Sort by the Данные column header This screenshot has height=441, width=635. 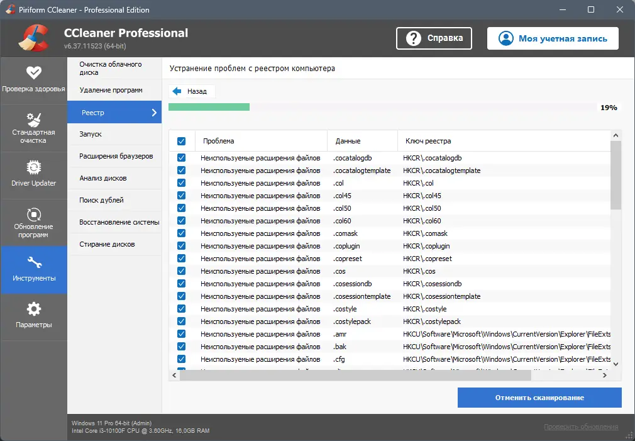point(362,141)
